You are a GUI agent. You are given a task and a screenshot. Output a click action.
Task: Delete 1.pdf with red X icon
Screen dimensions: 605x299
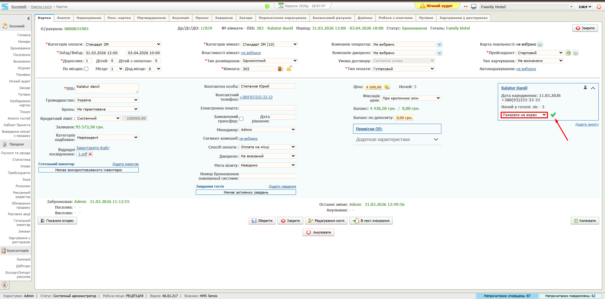pos(90,154)
